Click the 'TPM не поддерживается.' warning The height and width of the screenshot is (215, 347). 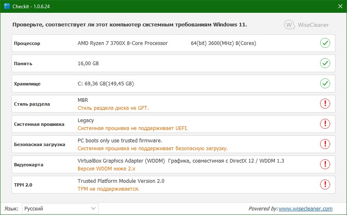[x=108, y=189]
